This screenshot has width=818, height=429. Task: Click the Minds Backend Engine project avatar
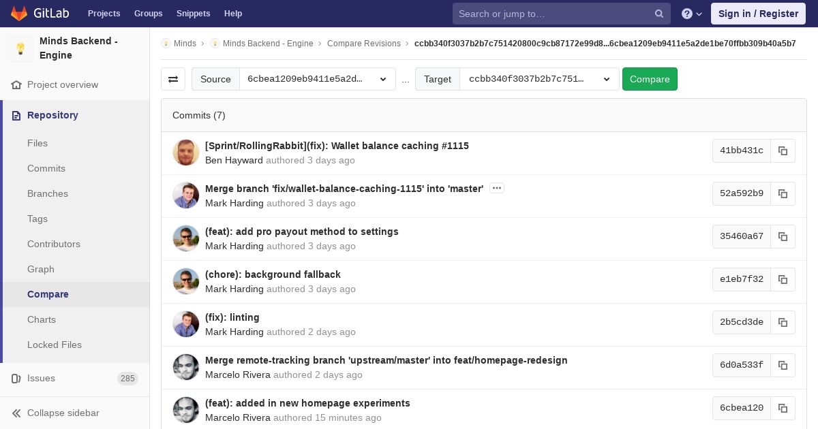point(20,48)
